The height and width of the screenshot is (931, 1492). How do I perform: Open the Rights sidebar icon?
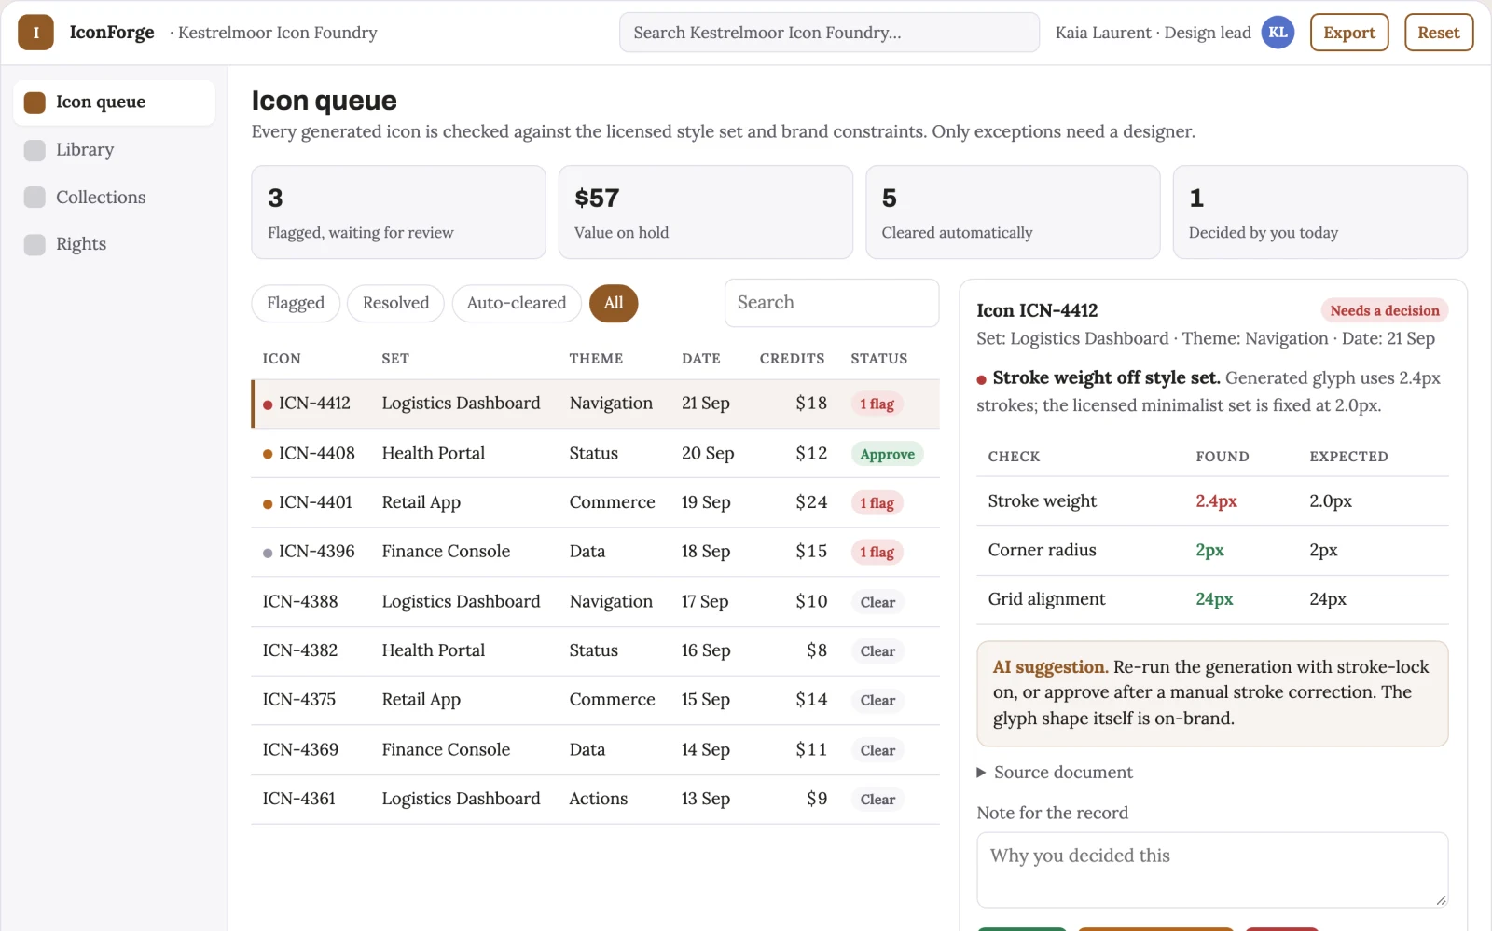(35, 245)
